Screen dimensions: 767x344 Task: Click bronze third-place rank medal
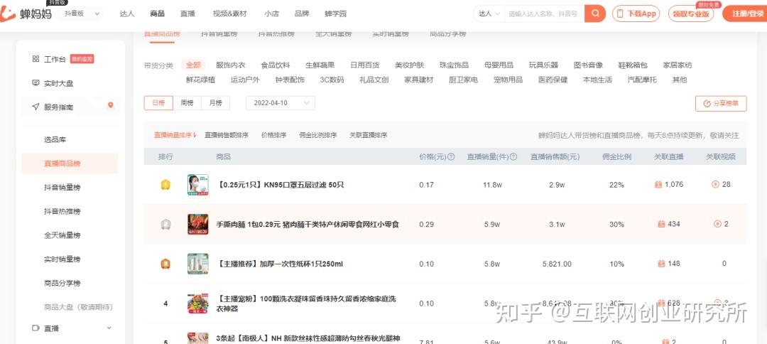click(x=165, y=264)
